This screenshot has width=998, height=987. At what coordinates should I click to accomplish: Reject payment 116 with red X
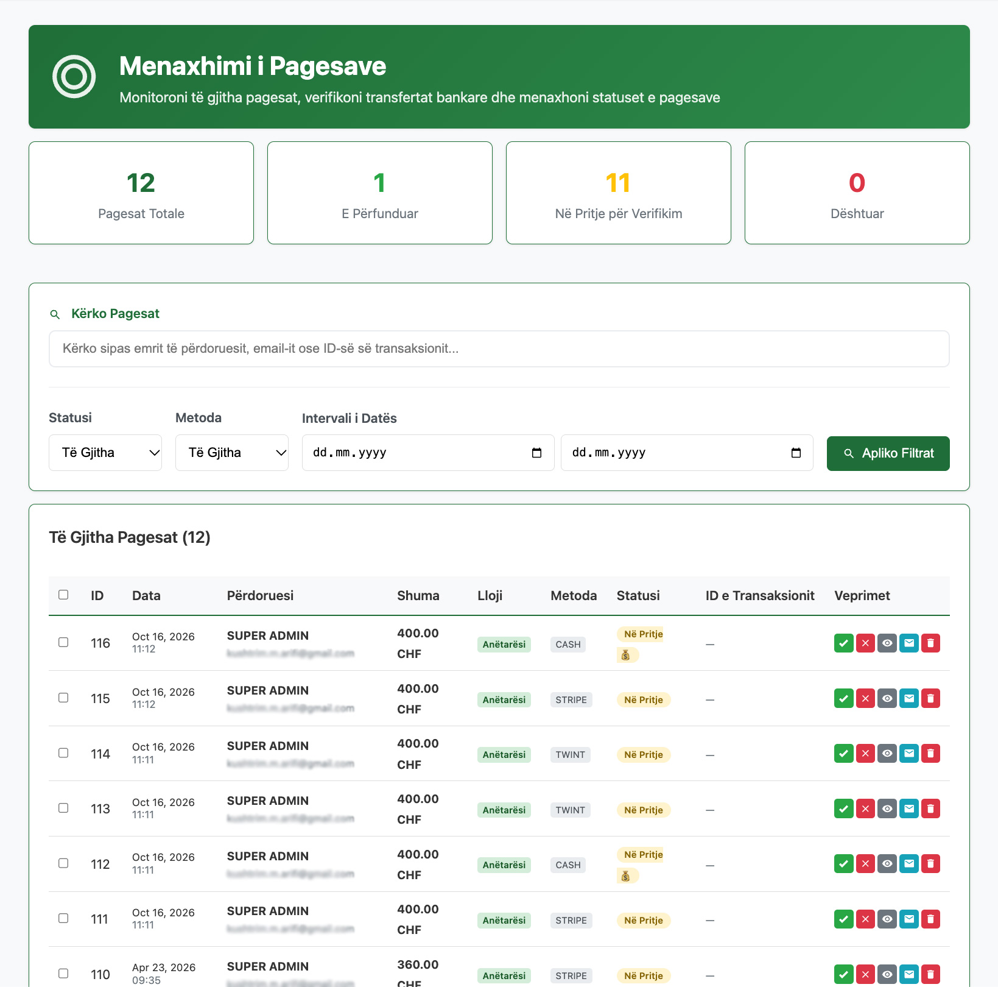pyautogui.click(x=865, y=643)
